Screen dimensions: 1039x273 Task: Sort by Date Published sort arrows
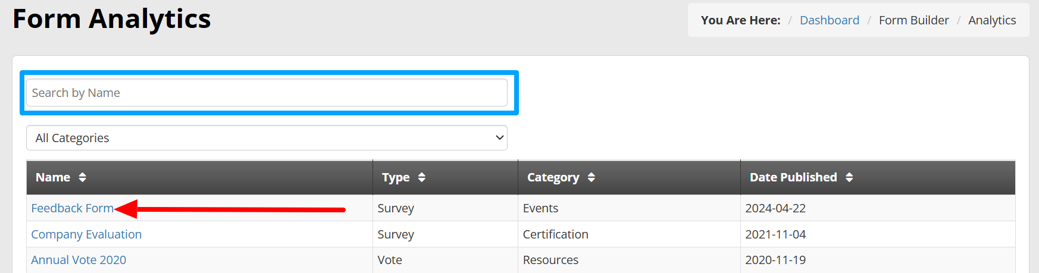click(x=849, y=177)
